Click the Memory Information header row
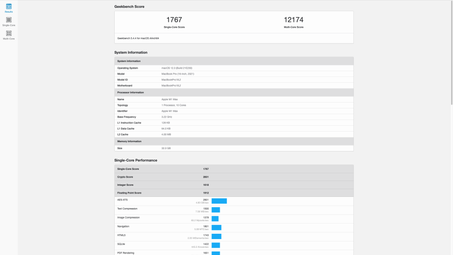This screenshot has width=453, height=255. (234, 141)
